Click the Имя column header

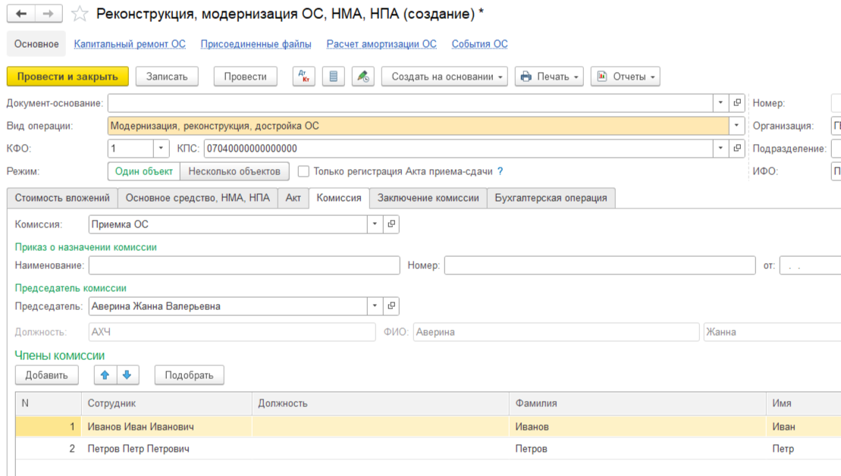(x=803, y=403)
